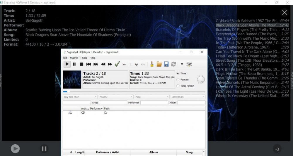Toggle the Rnd random play button
Image resolution: width=293 pixels, height=156 pixels.
click(x=143, y=65)
